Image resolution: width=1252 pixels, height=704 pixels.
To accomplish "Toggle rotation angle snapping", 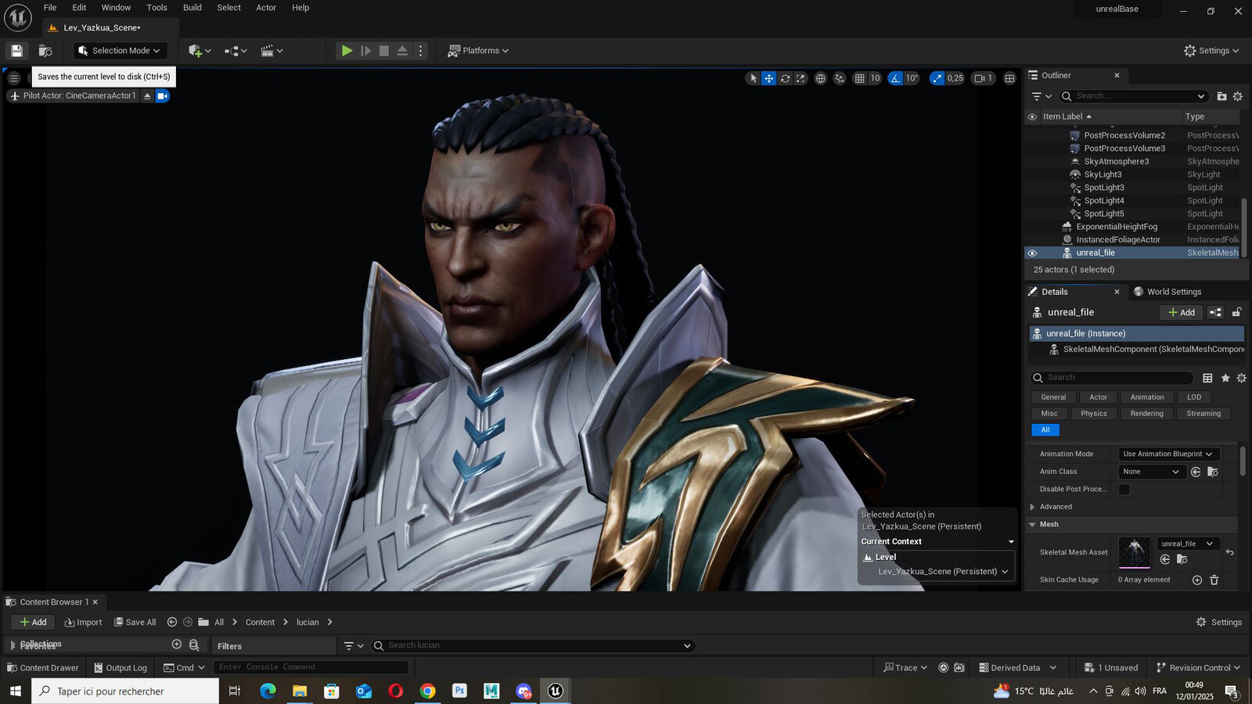I will click(x=896, y=78).
